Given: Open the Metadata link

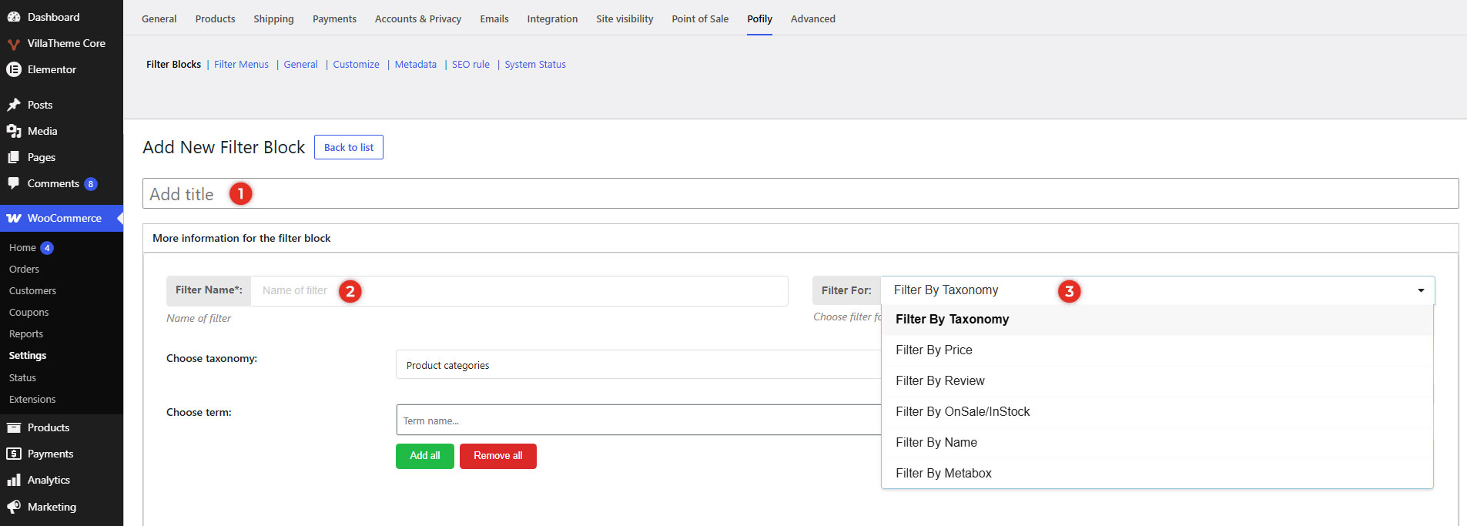Looking at the screenshot, I should [415, 64].
